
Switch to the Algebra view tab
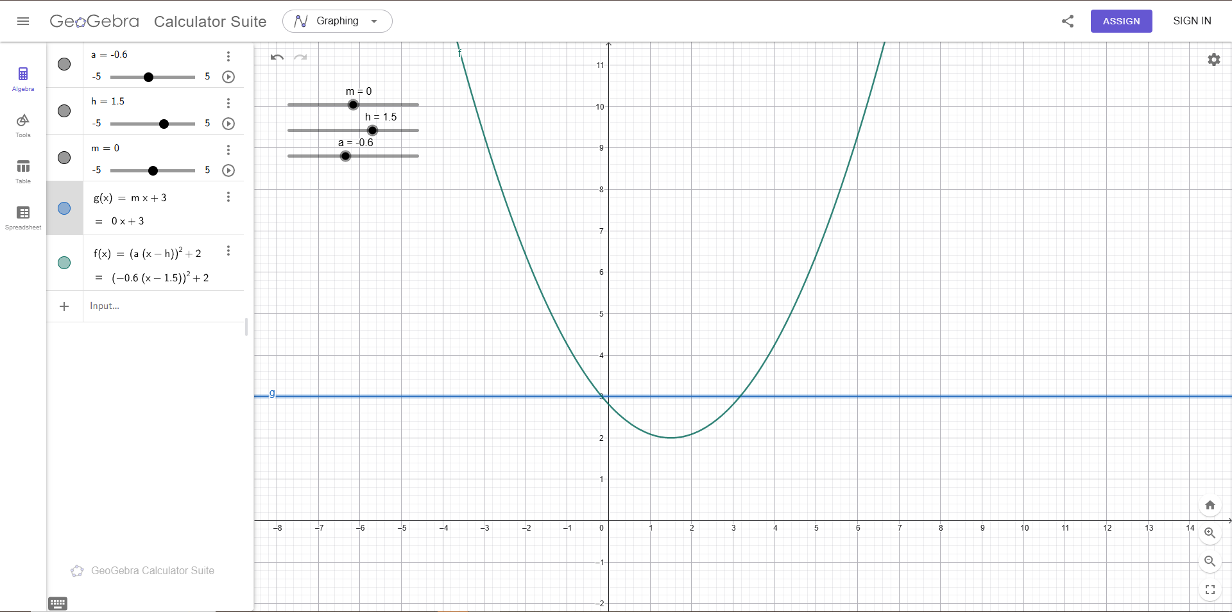[x=23, y=79]
